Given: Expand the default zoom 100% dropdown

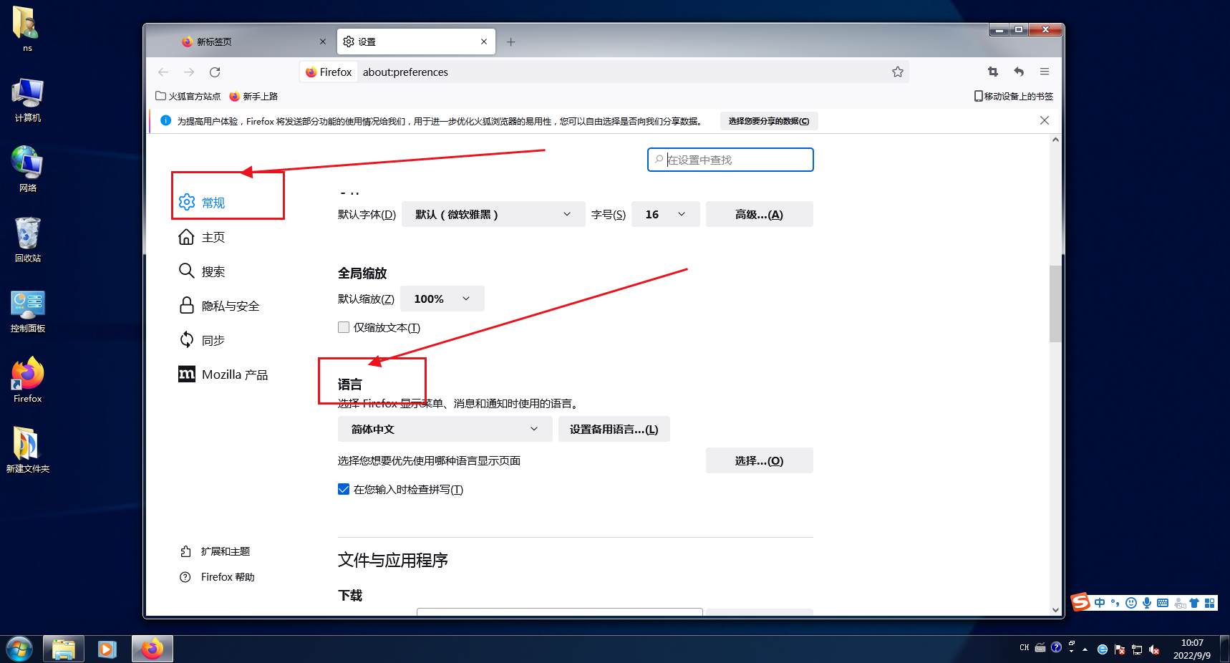Looking at the screenshot, I should coord(442,299).
